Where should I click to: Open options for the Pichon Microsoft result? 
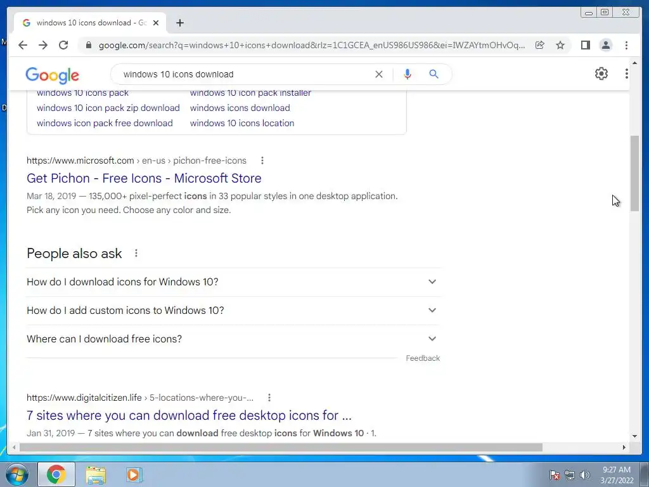(262, 160)
